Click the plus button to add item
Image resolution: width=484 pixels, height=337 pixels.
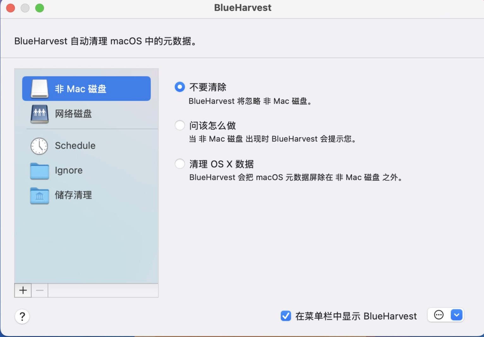23,290
